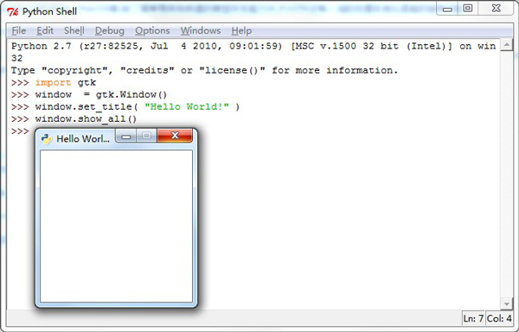Screen dimensions: 519x332
Task: Click the Python logo icon in Hello World window
Action: [47, 139]
